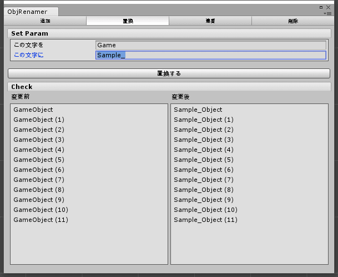This screenshot has width=338, height=277.
Task: Switch to the 置換 tab
Action: point(128,21)
